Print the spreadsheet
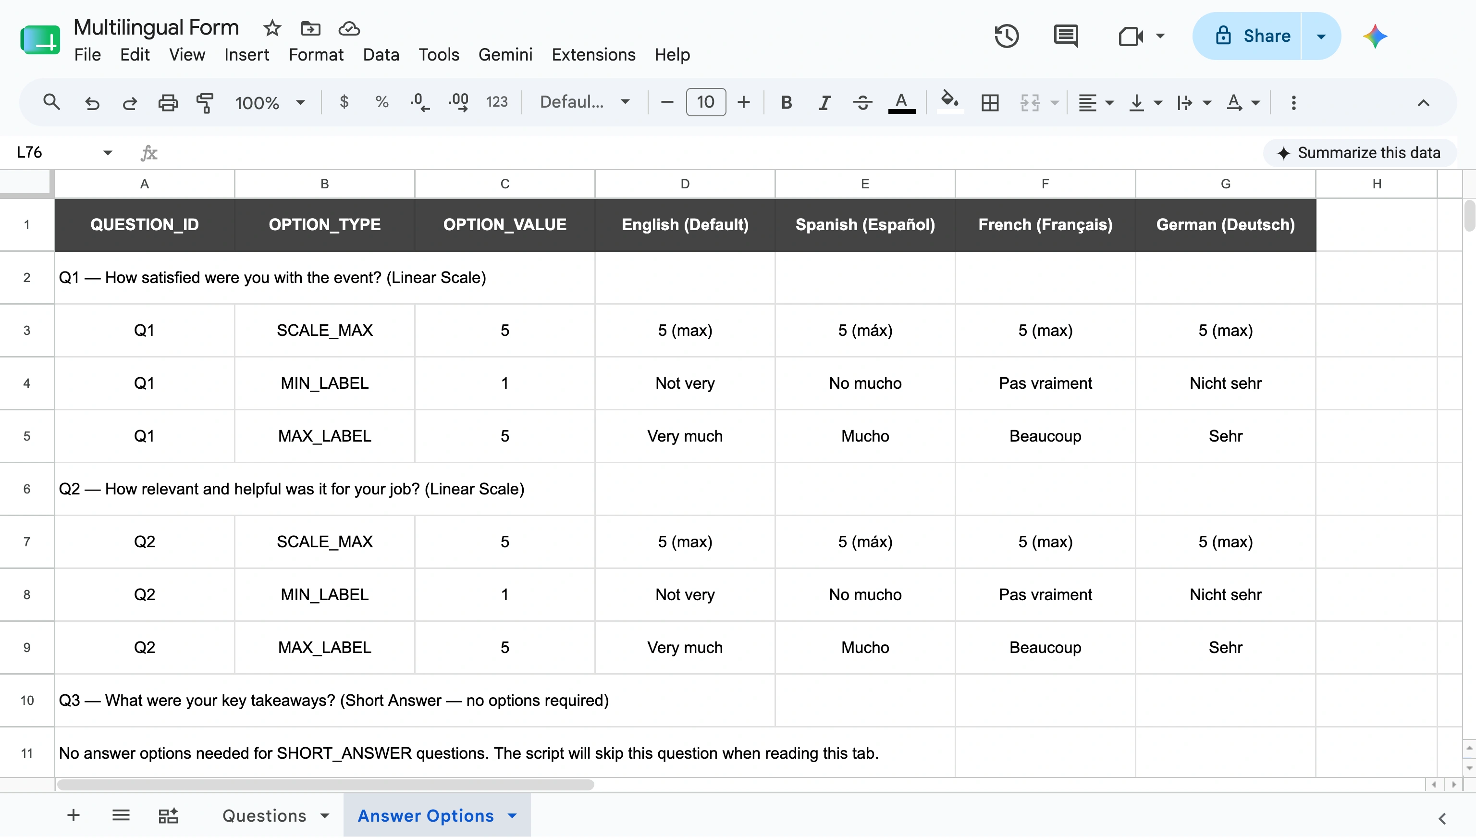Screen dimensions: 1476x838 168,102
